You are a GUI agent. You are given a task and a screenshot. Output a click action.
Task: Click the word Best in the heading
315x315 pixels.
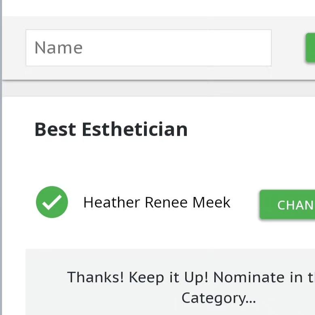[x=55, y=129]
